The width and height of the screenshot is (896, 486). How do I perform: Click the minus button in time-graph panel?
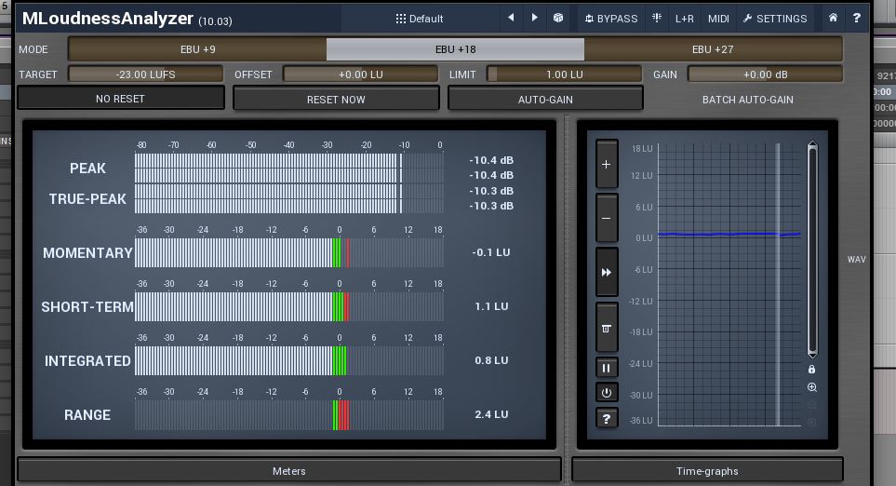coord(607,219)
